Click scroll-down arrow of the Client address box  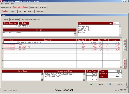[x=120, y=35]
